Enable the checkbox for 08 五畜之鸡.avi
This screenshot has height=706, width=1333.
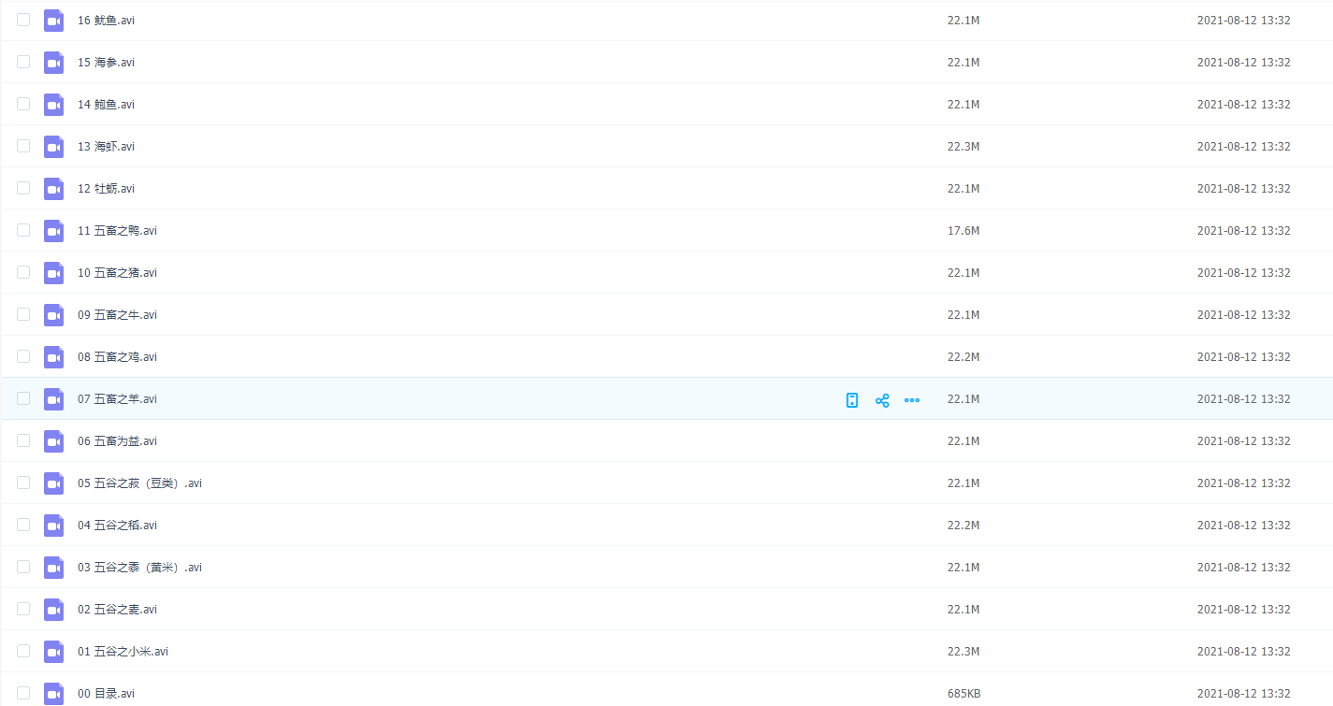coord(23,357)
